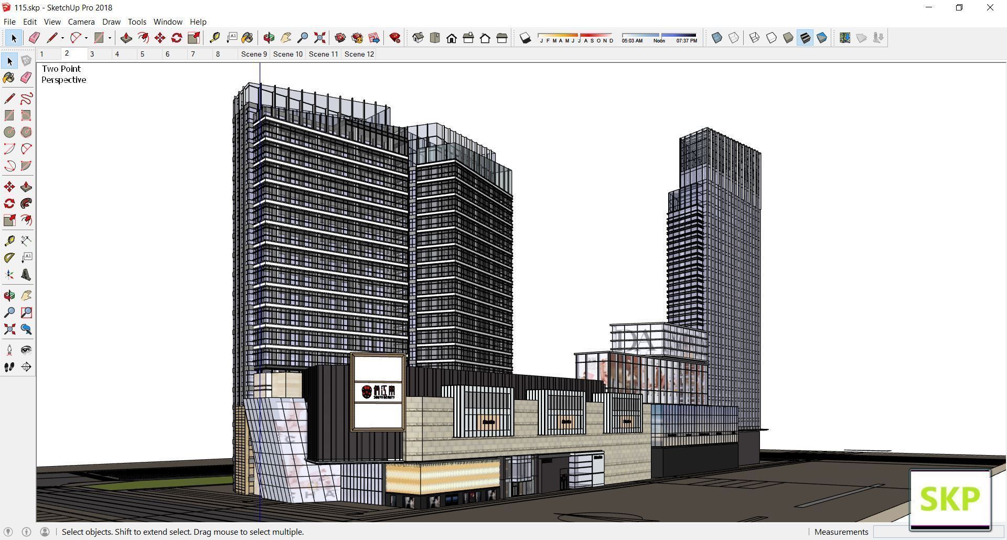This screenshot has height=540, width=1007.
Task: Select the Pan hand tool in top toolbar
Action: (286, 38)
